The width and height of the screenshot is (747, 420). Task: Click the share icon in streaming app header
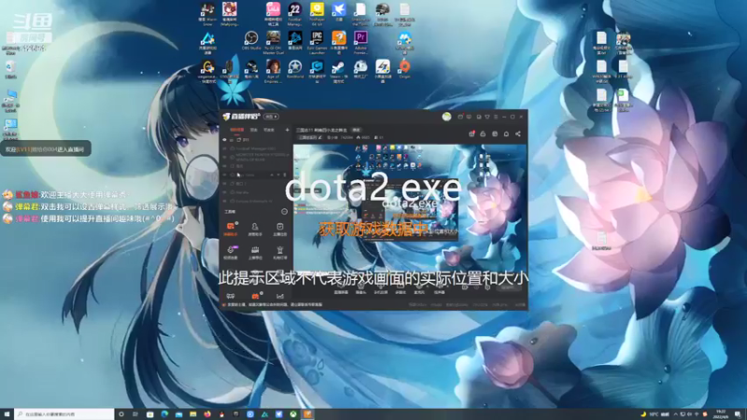pyautogui.click(x=518, y=133)
